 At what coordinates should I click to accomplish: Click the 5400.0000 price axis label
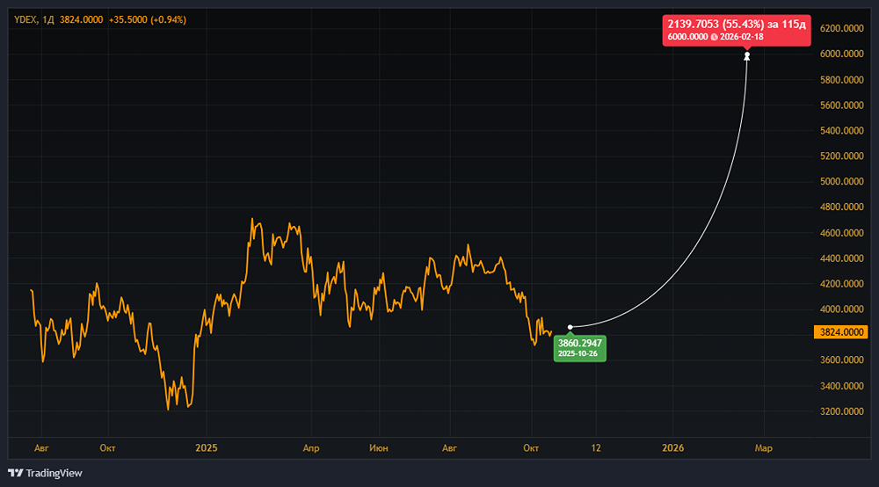pyautogui.click(x=841, y=131)
